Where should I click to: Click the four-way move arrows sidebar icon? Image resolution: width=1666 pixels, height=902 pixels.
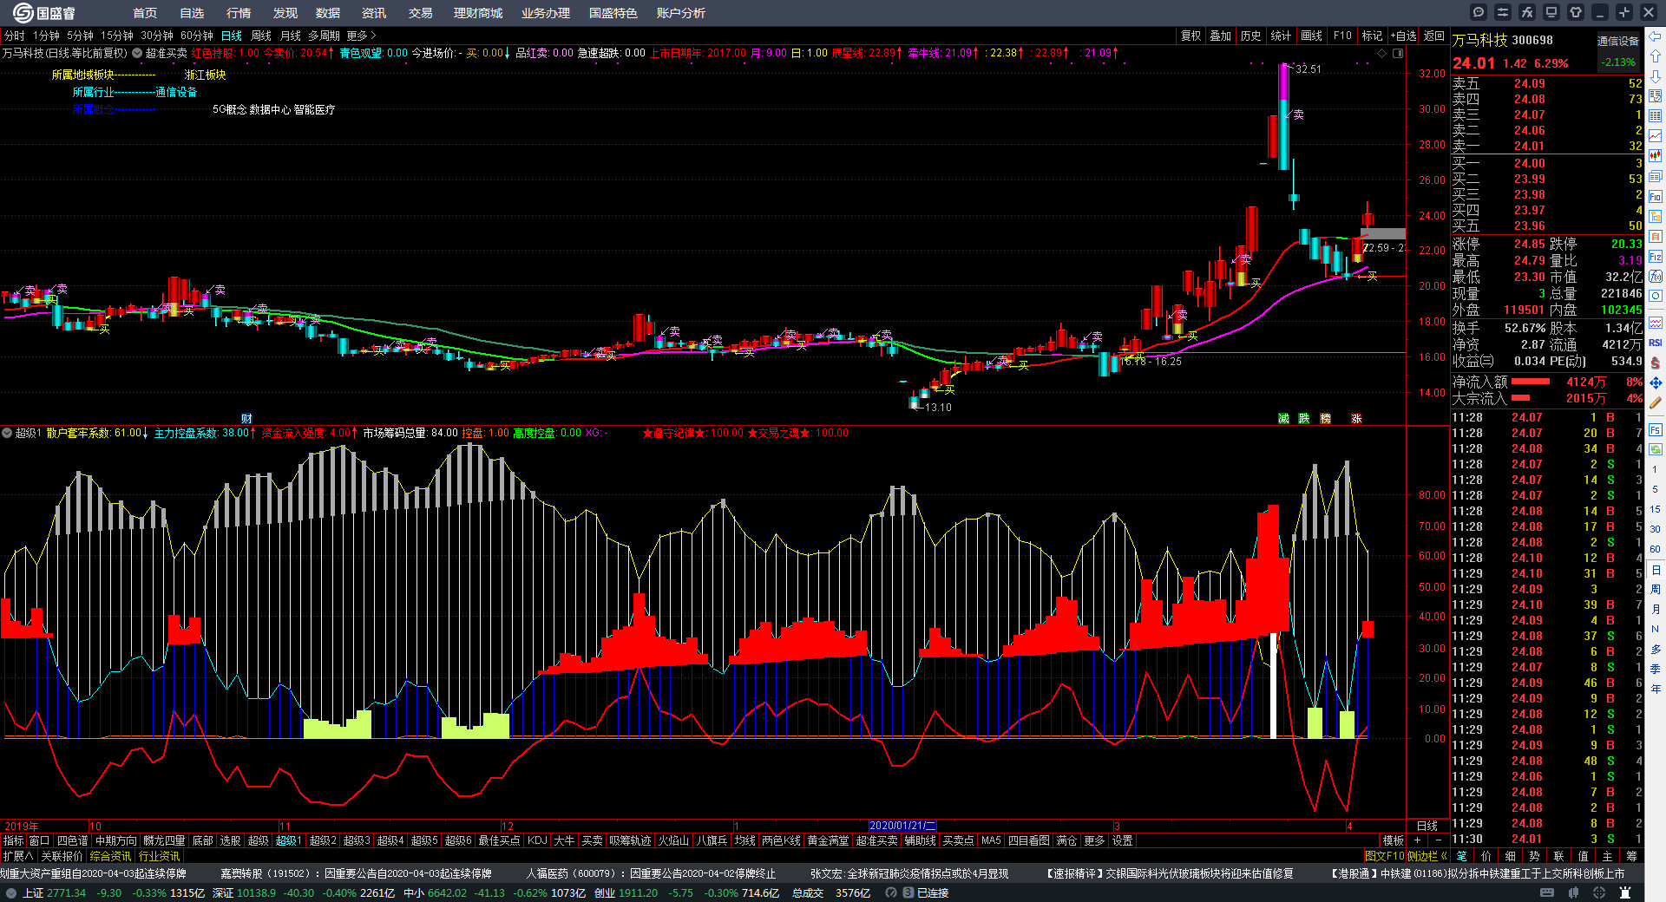(1656, 382)
